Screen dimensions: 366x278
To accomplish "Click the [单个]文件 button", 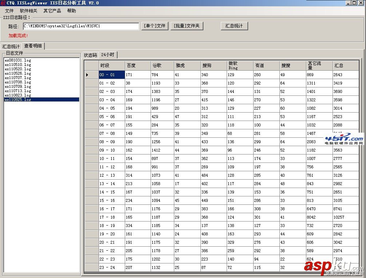I will point(155,26).
